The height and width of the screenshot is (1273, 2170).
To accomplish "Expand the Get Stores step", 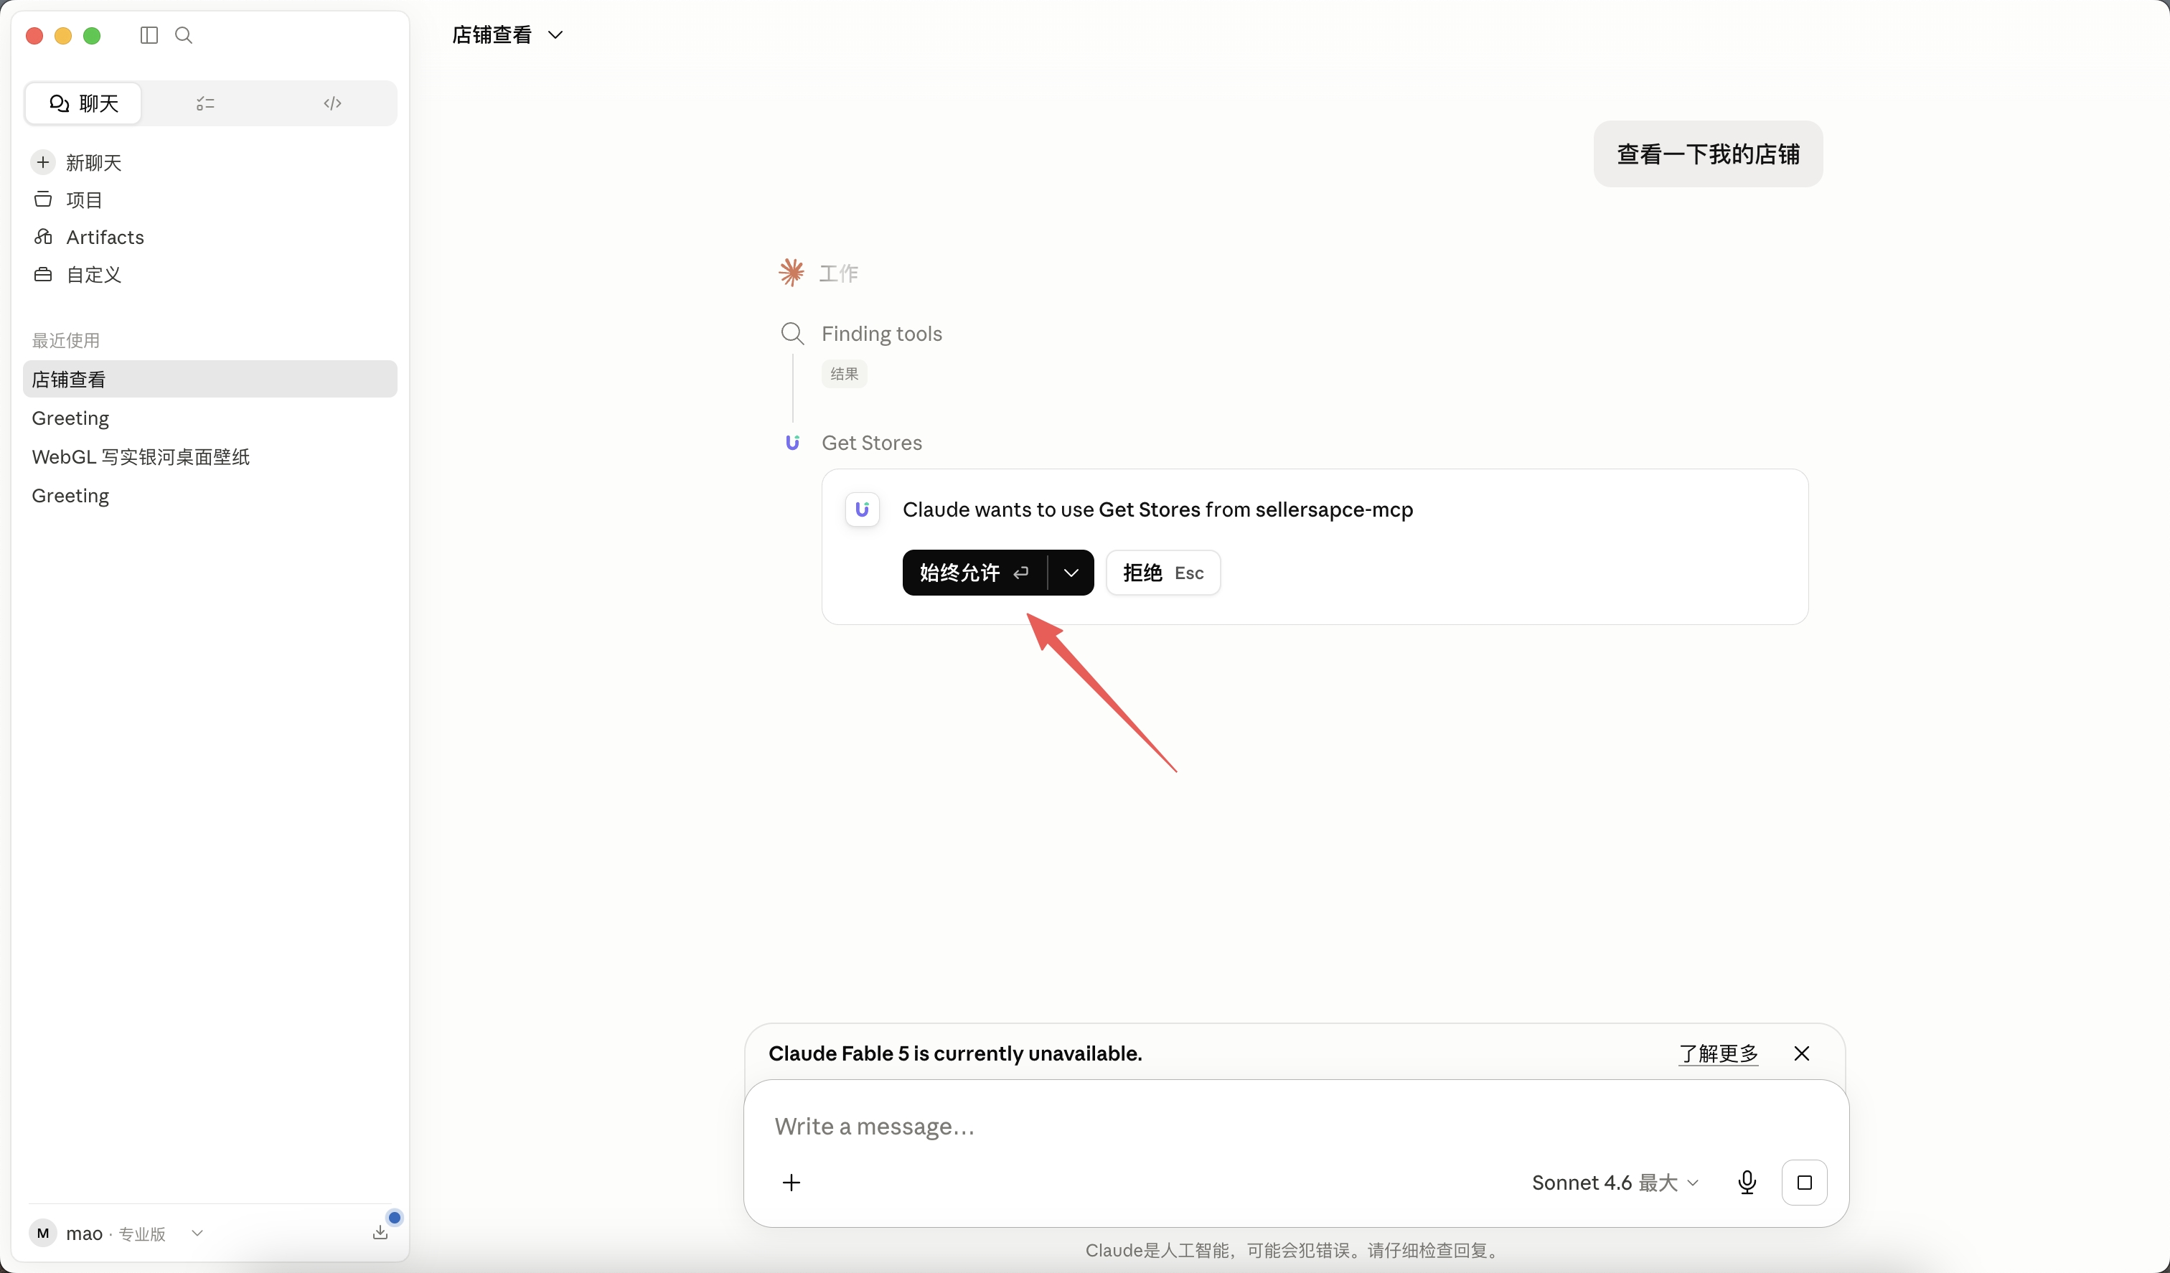I will (871, 443).
